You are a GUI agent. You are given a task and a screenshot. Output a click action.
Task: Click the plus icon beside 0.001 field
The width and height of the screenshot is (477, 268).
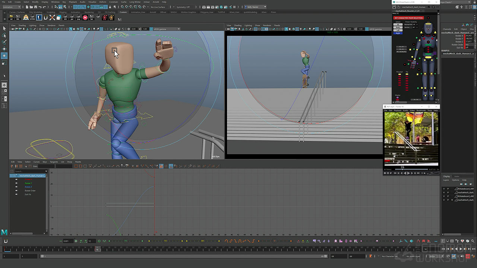tap(76, 241)
